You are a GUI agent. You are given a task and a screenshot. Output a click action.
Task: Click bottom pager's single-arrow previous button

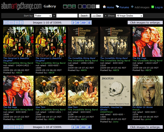(21, 127)
